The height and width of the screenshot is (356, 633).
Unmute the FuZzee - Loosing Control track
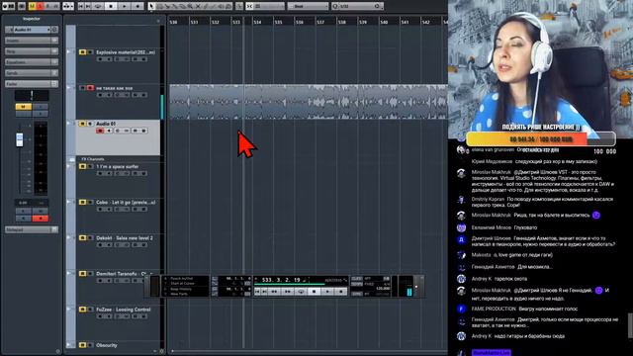(82, 310)
